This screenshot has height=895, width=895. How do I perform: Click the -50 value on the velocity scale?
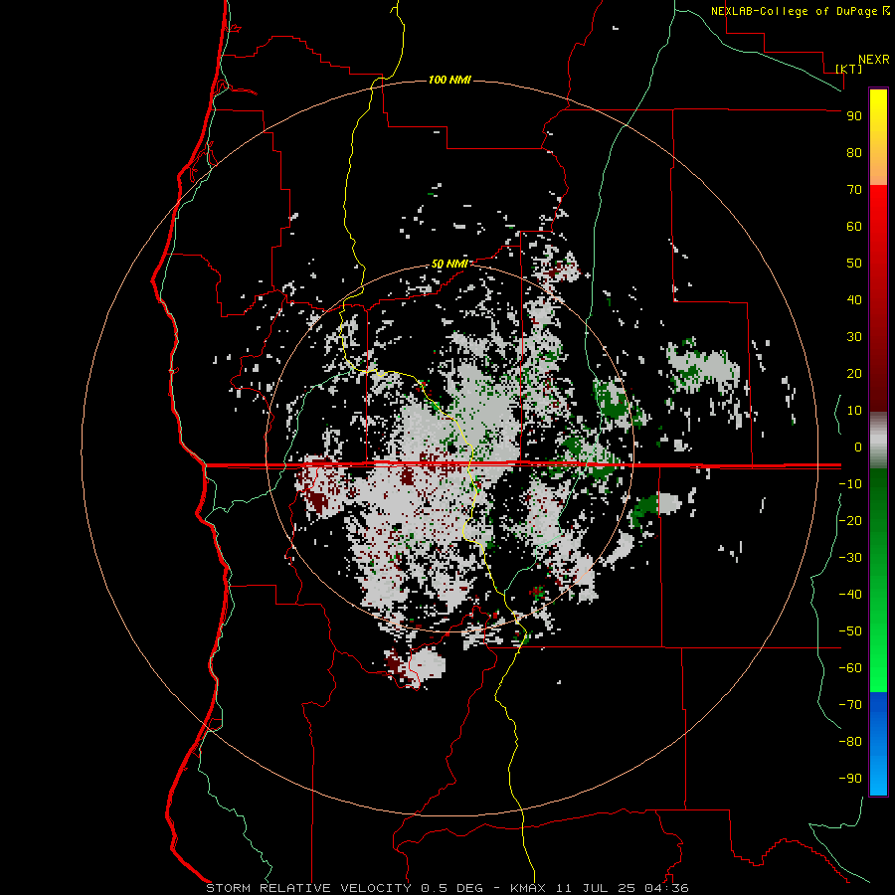(850, 631)
